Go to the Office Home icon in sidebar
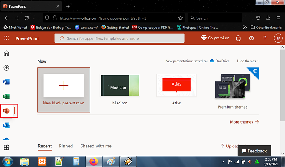The height and width of the screenshot is (167, 285). (6, 53)
